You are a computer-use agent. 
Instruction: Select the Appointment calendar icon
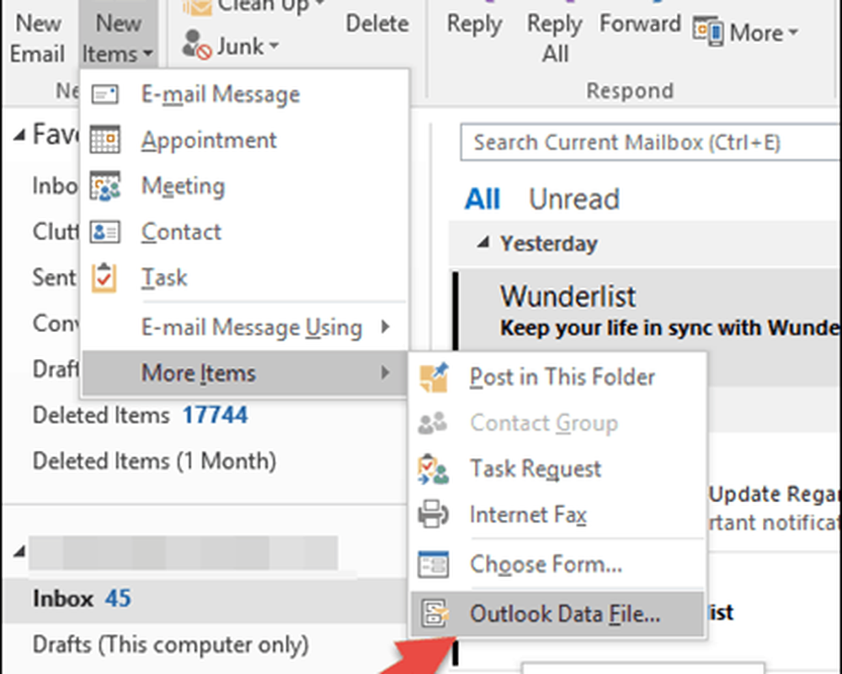[x=105, y=140]
